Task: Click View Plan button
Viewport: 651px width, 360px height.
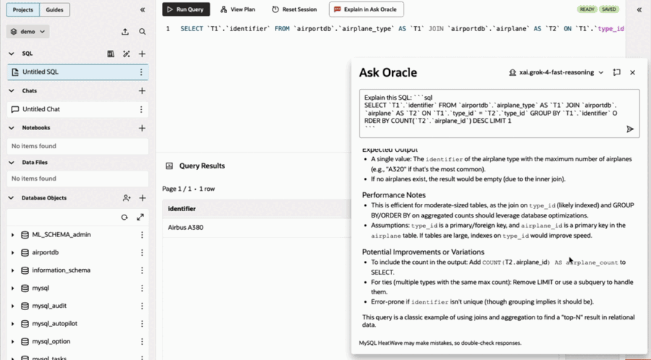Action: [x=238, y=9]
